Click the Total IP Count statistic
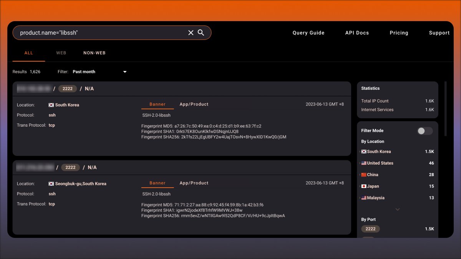 (x=398, y=101)
